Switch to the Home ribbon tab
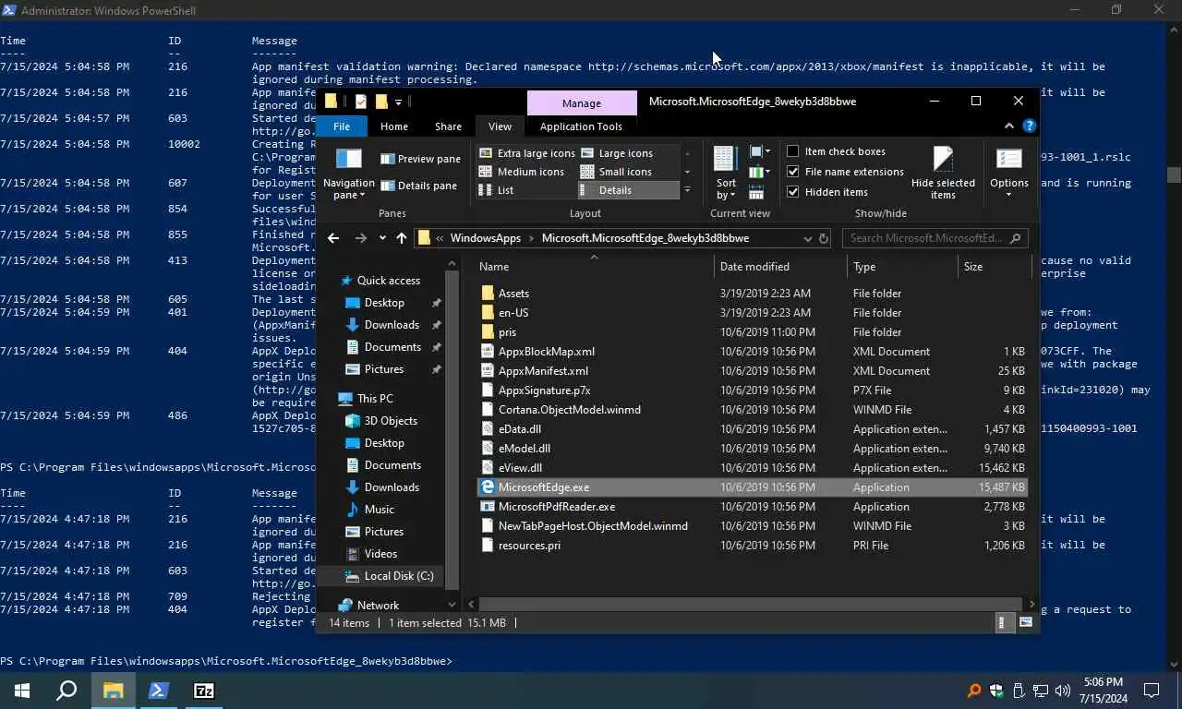This screenshot has height=709, width=1182. [393, 126]
